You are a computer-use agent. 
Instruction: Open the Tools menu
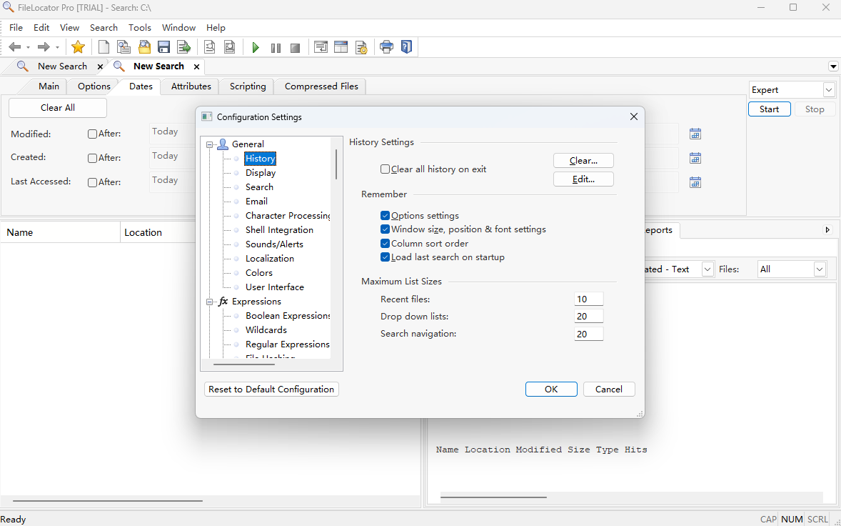tap(140, 28)
